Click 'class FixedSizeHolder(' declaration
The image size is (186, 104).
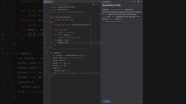click(x=61, y=17)
